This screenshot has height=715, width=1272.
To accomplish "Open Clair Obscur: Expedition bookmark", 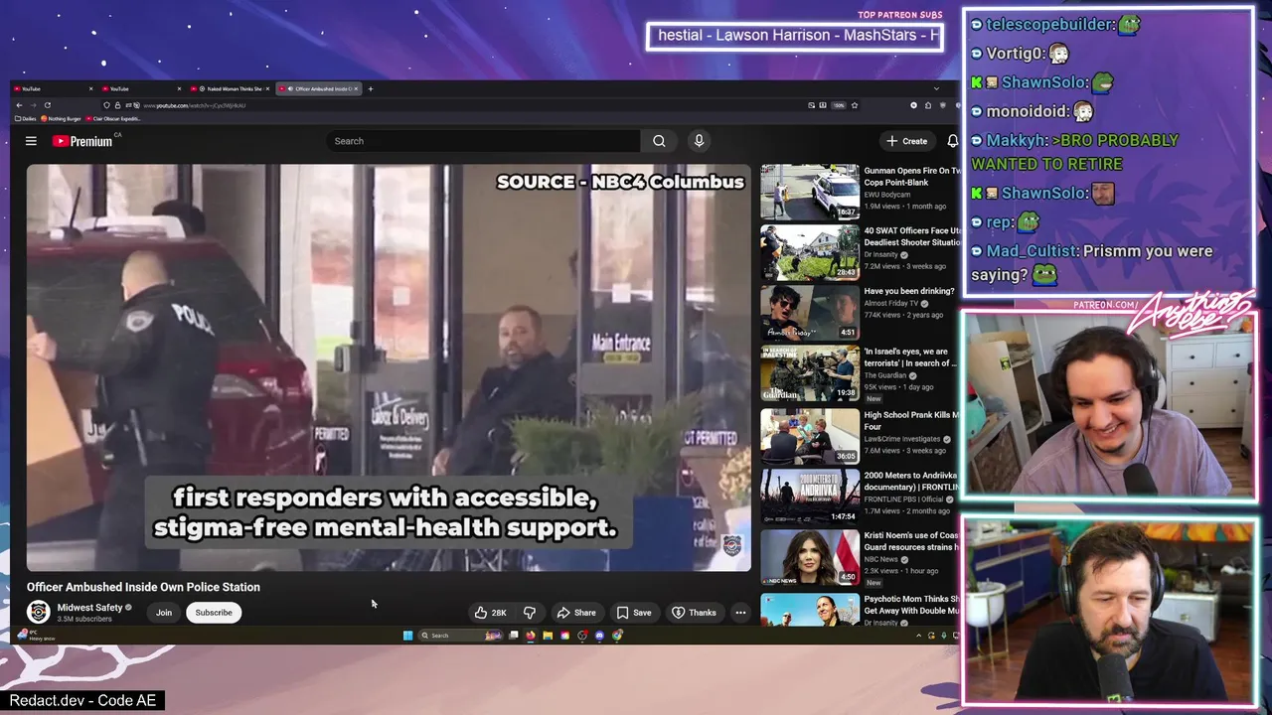I will click(113, 118).
